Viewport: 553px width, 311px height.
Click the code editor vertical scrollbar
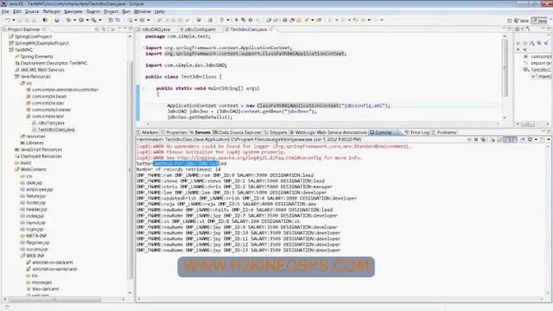505,67
